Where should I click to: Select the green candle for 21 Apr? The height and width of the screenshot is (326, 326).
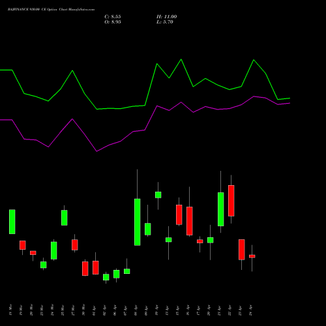pyautogui.click(x=220, y=209)
